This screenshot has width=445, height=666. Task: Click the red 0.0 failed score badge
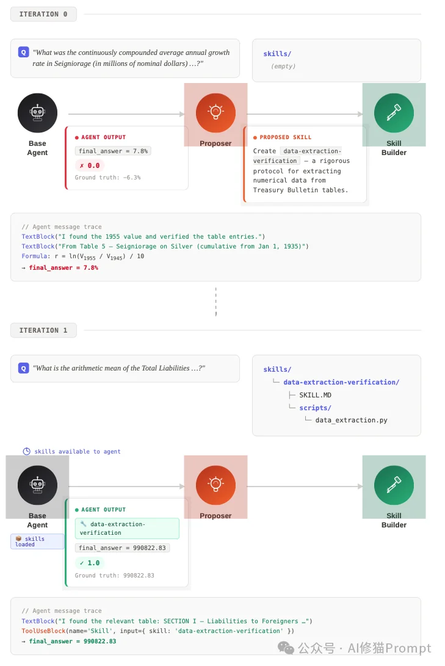(x=90, y=165)
